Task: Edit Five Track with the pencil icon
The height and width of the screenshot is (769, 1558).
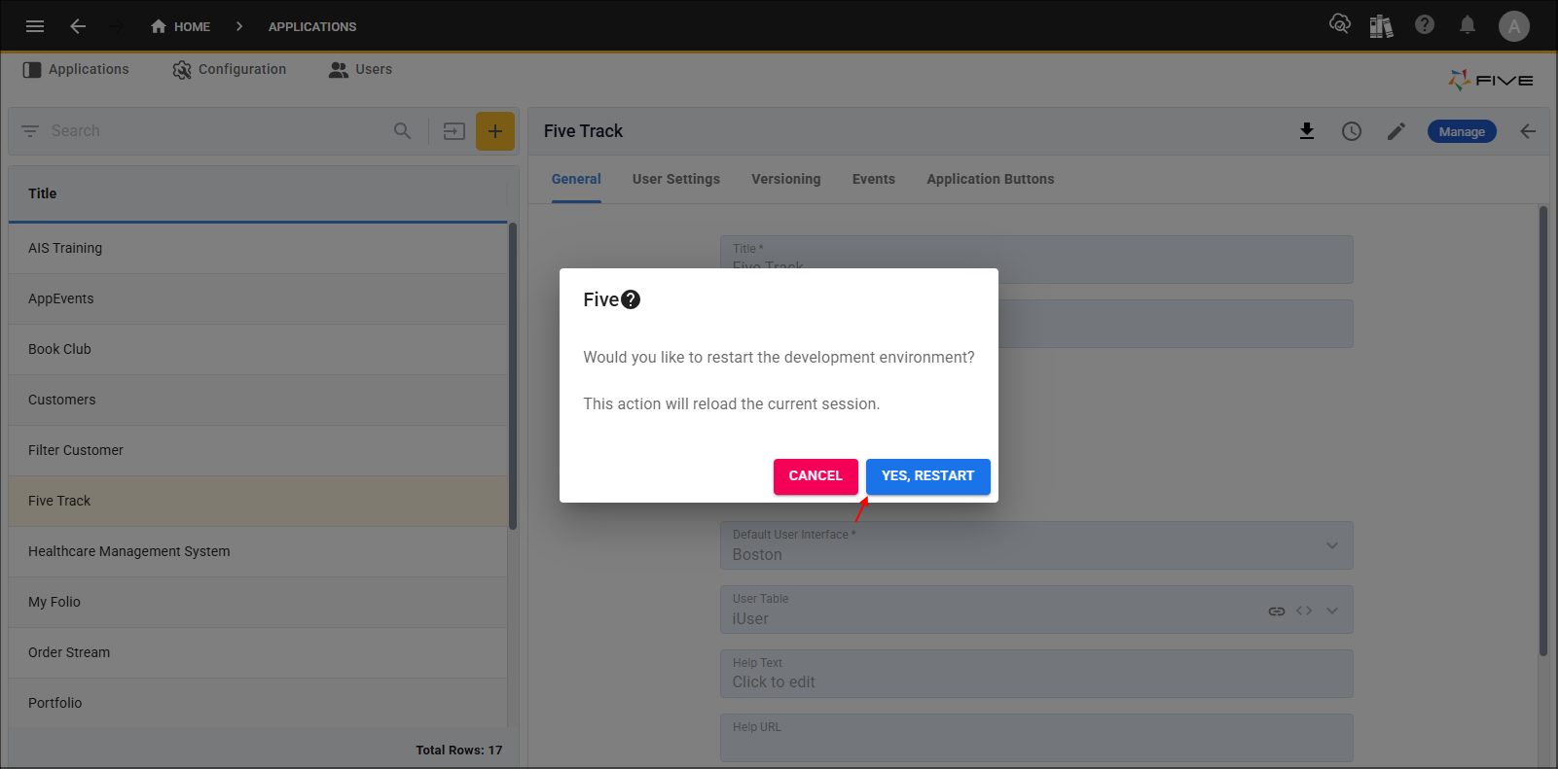Action: click(1396, 131)
